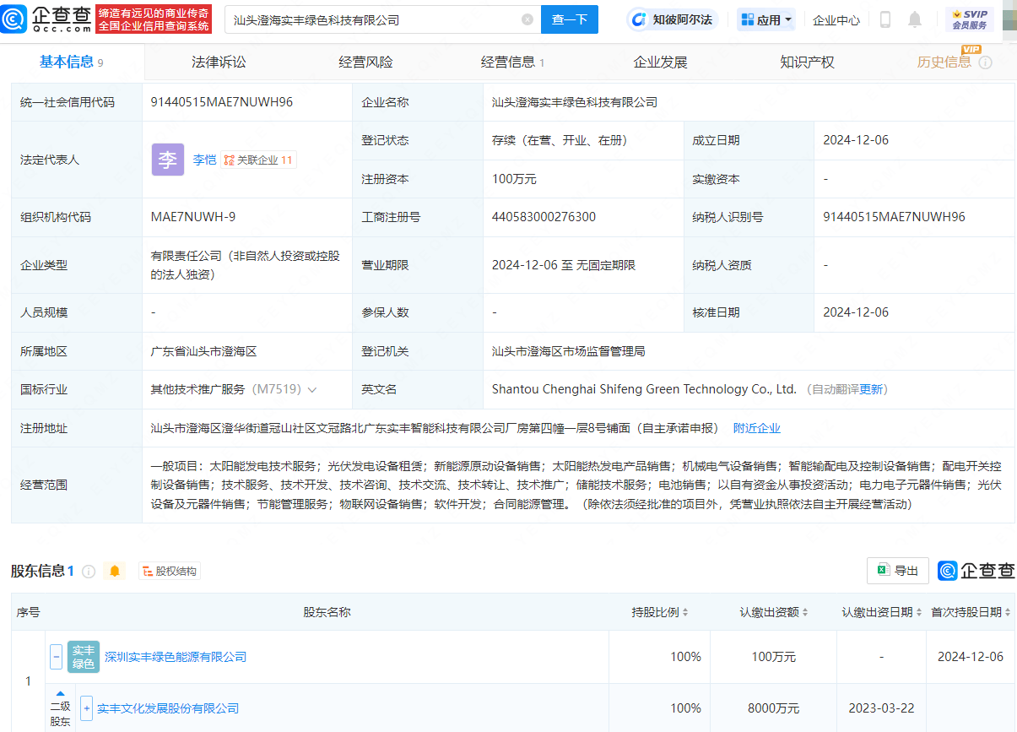The width and height of the screenshot is (1017, 732).
Task: Select the 8000万元 contribution amount
Action: point(773,708)
